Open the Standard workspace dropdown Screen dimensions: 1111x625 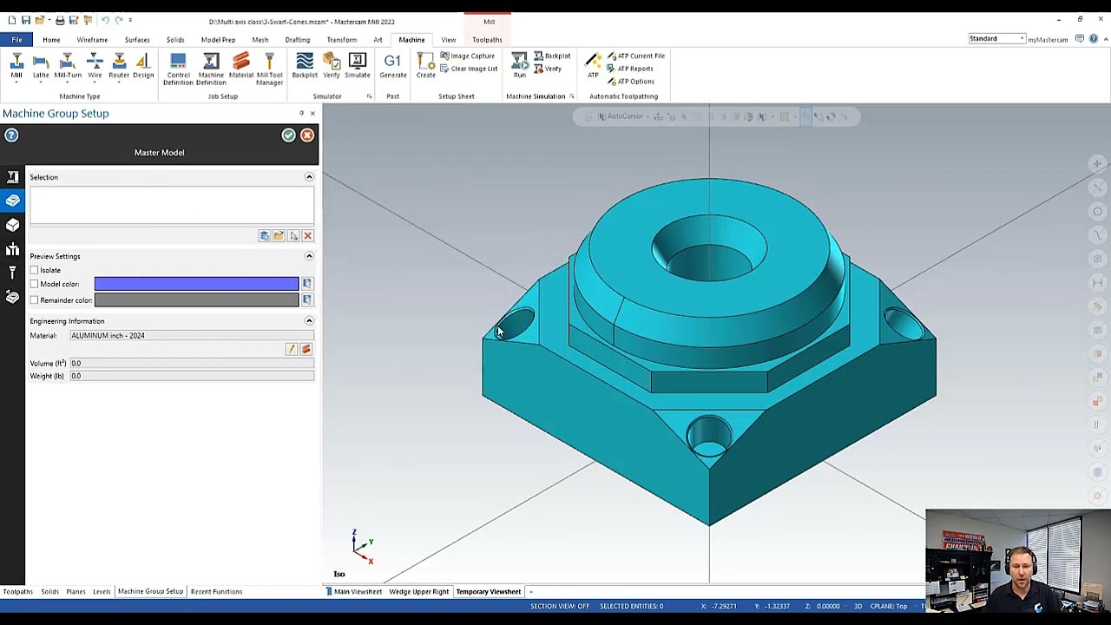tap(997, 39)
